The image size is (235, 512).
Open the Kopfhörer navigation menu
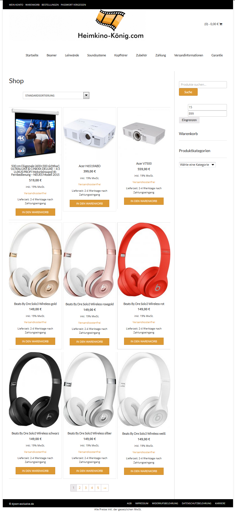(121, 55)
